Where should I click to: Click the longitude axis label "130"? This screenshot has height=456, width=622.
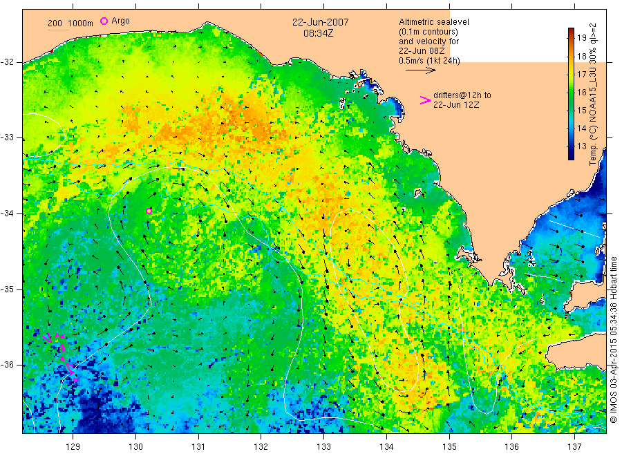135,447
